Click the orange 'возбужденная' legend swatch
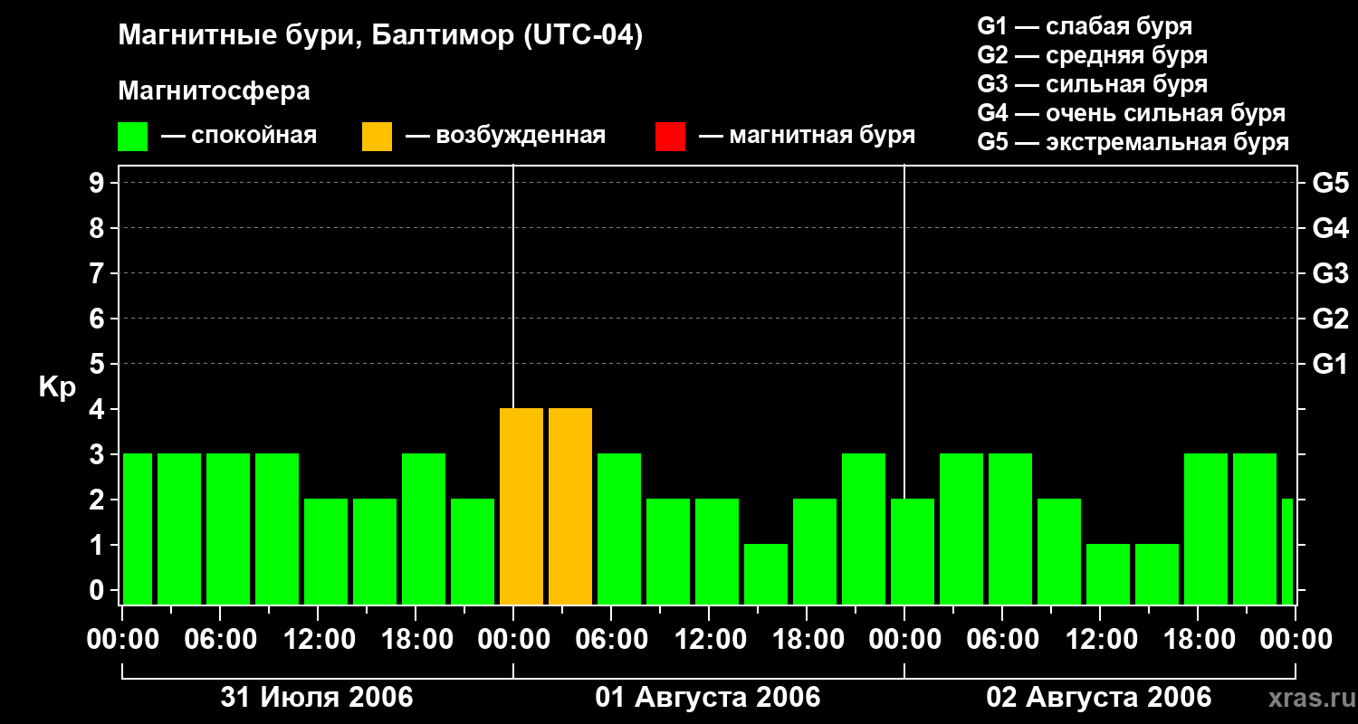This screenshot has height=724, width=1358. coord(377,137)
